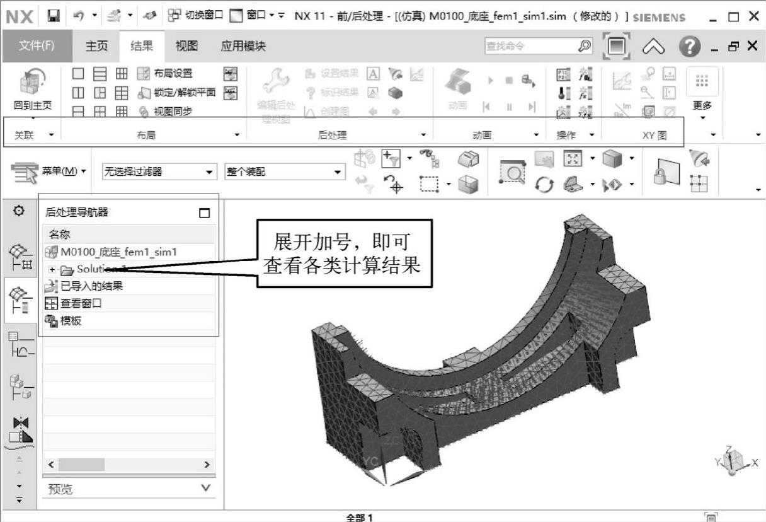Select 模板 templates row
Image resolution: width=766 pixels, height=522 pixels.
[x=129, y=321]
